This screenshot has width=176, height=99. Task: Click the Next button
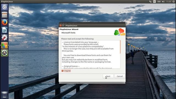click(x=108, y=76)
